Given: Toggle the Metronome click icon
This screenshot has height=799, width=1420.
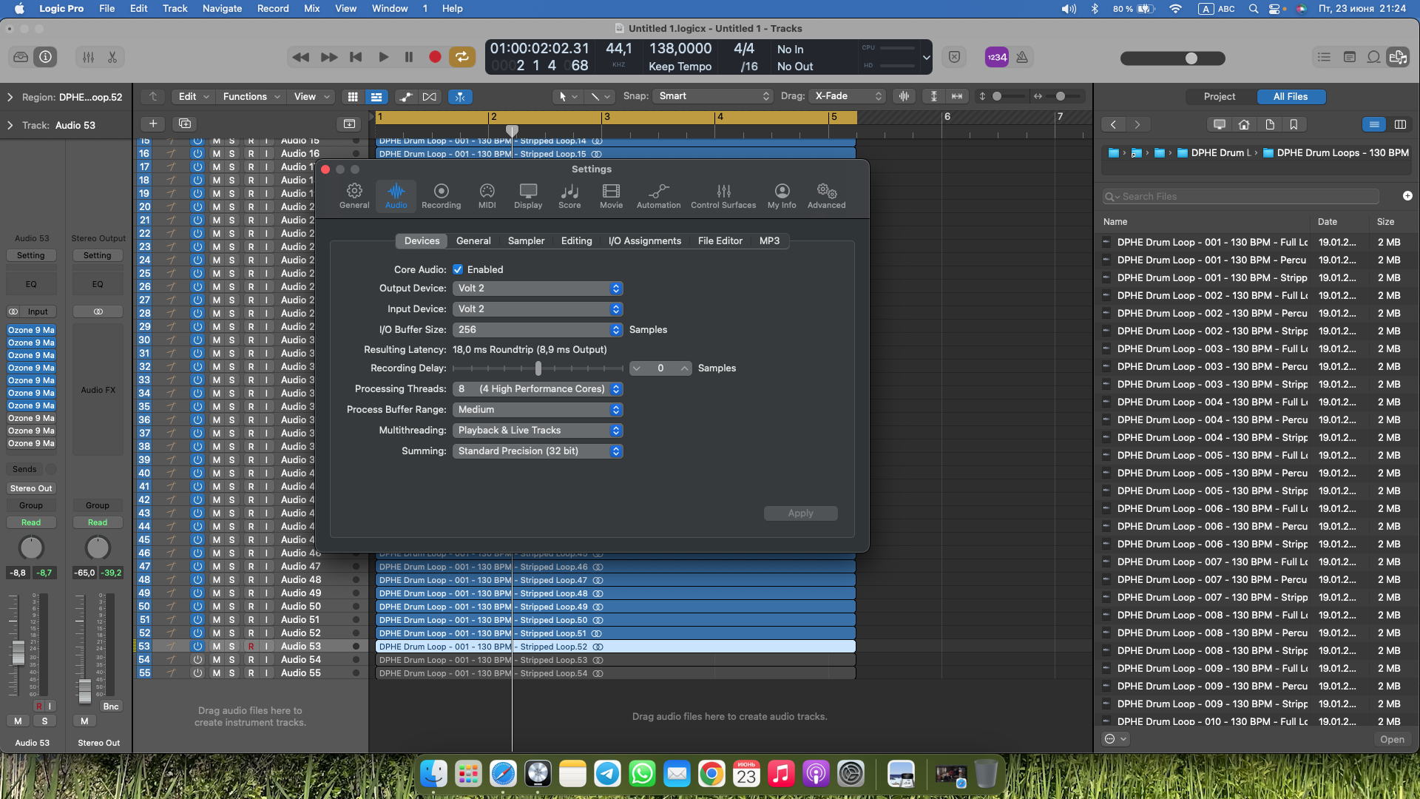Looking at the screenshot, I should click(x=1022, y=57).
